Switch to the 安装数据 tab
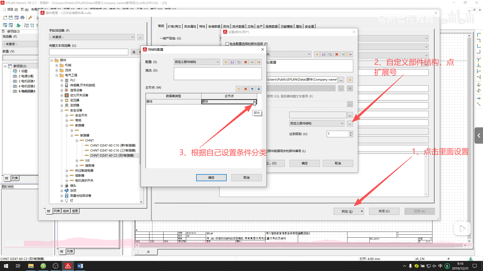This screenshot has width=483, height=271. tap(214, 26)
